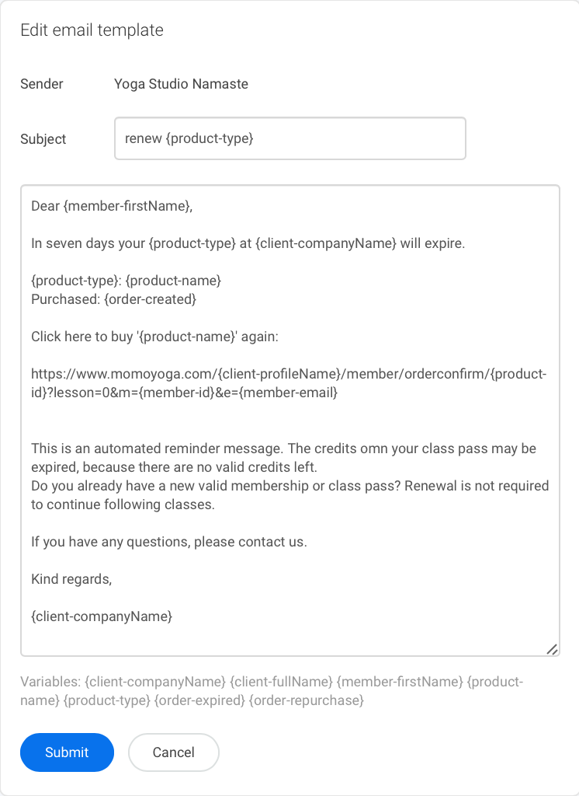Click the Submit button
This screenshot has height=796, width=579.
67,752
